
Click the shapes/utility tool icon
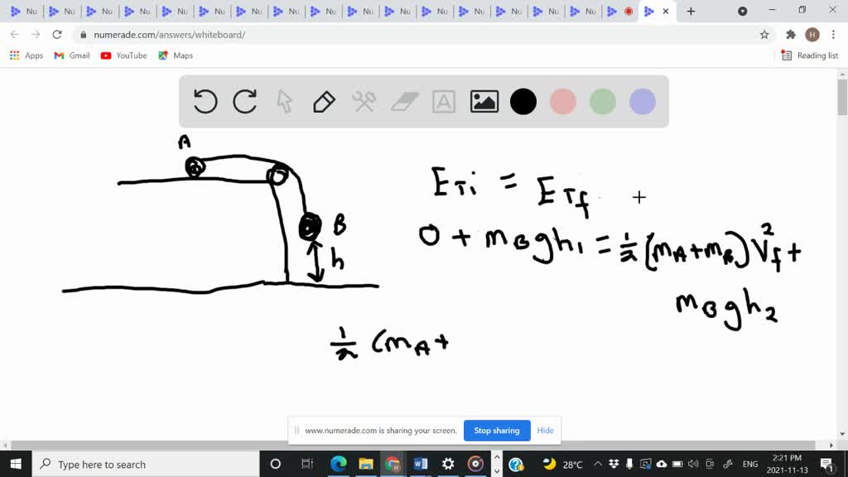tap(363, 101)
